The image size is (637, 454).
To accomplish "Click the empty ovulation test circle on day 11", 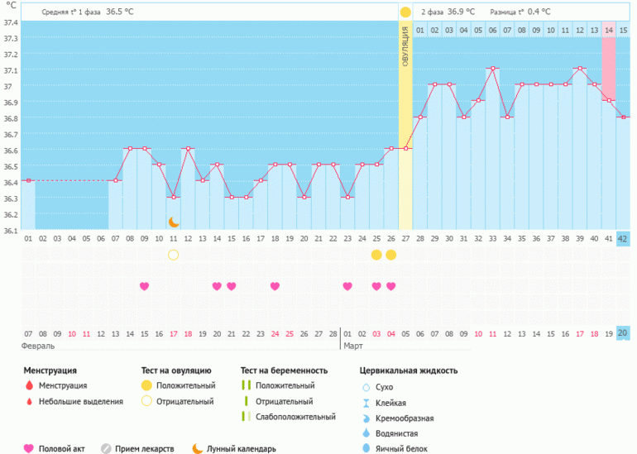I will tap(174, 255).
